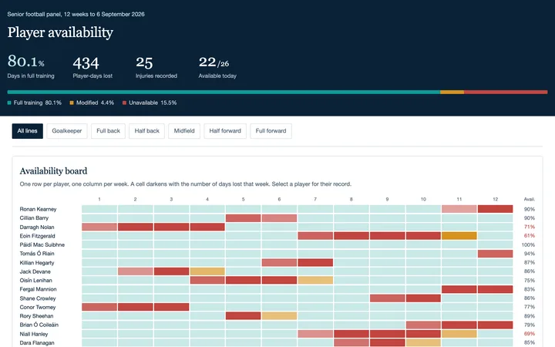
Task: Click Niall Hanley's week 11 amber cell
Action: (x=459, y=334)
